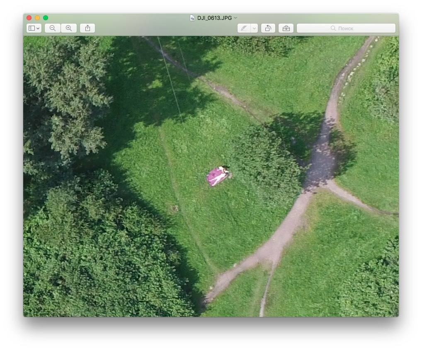The width and height of the screenshot is (422, 350).
Task: Maximize the Preview window to full screen
Action: [46, 18]
